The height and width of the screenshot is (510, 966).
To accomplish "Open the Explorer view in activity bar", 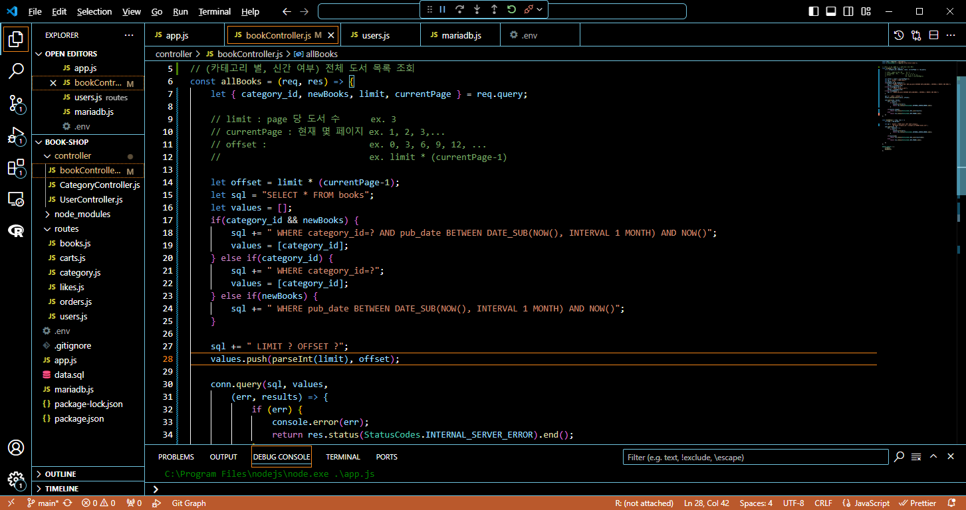I will click(16, 39).
